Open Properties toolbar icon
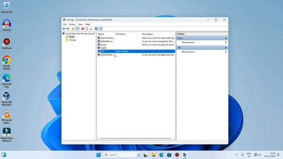Viewport: 283px width, 159px height. pos(87,29)
